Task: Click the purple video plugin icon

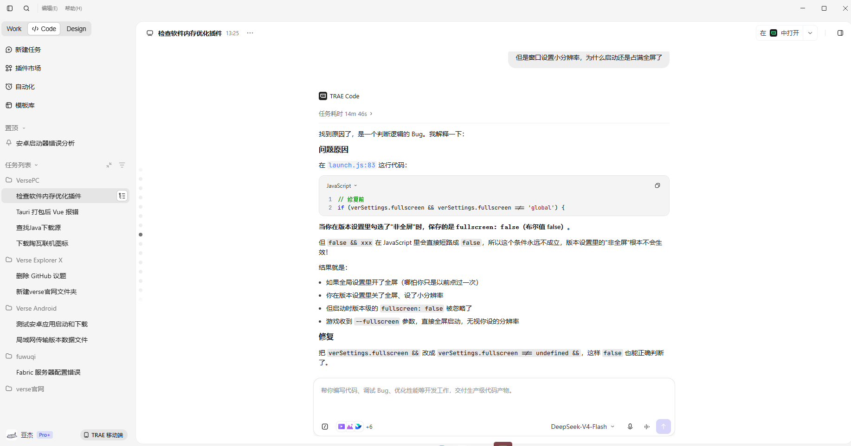Action: click(x=342, y=427)
